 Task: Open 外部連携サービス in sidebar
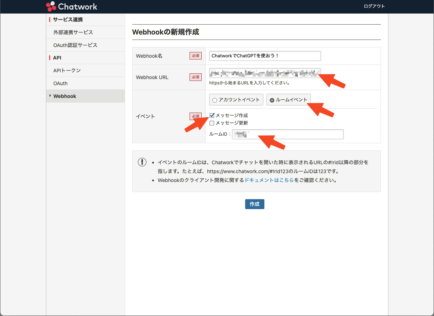tap(86, 32)
